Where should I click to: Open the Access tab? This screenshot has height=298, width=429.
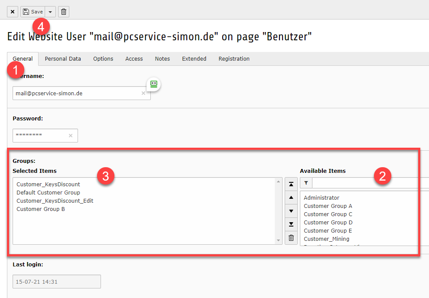pyautogui.click(x=134, y=59)
